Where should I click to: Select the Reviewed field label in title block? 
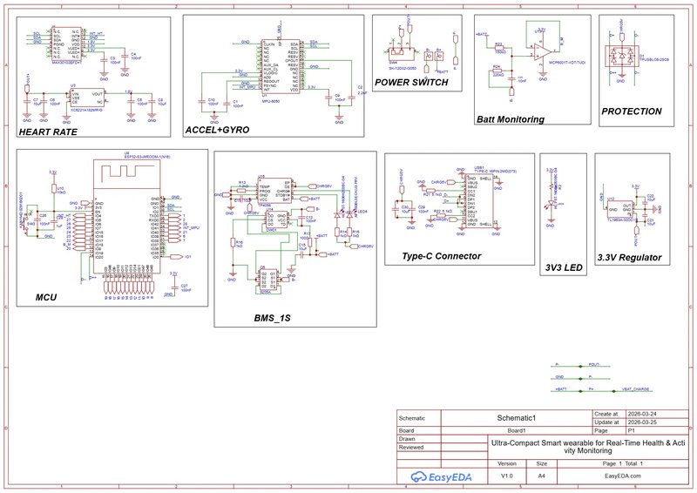pos(411,447)
